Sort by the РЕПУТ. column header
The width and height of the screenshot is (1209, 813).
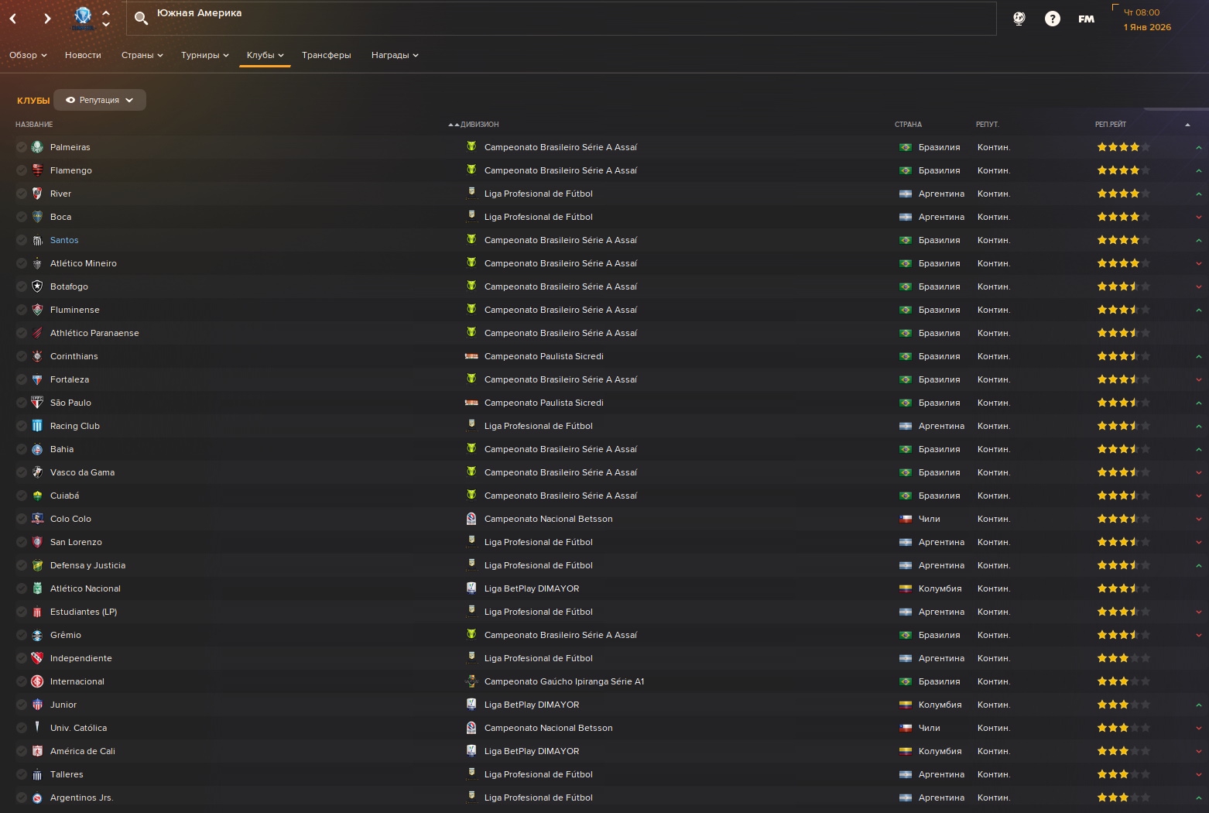tap(988, 125)
